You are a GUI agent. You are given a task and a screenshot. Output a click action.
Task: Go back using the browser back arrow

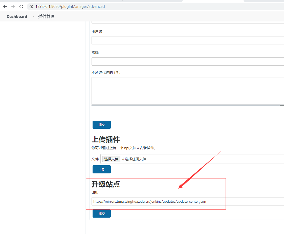tap(5, 7)
